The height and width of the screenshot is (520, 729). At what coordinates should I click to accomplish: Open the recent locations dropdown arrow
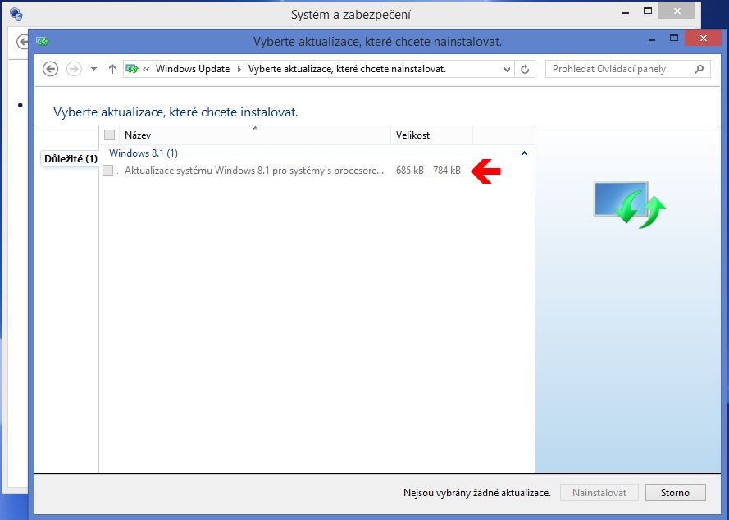pyautogui.click(x=93, y=69)
